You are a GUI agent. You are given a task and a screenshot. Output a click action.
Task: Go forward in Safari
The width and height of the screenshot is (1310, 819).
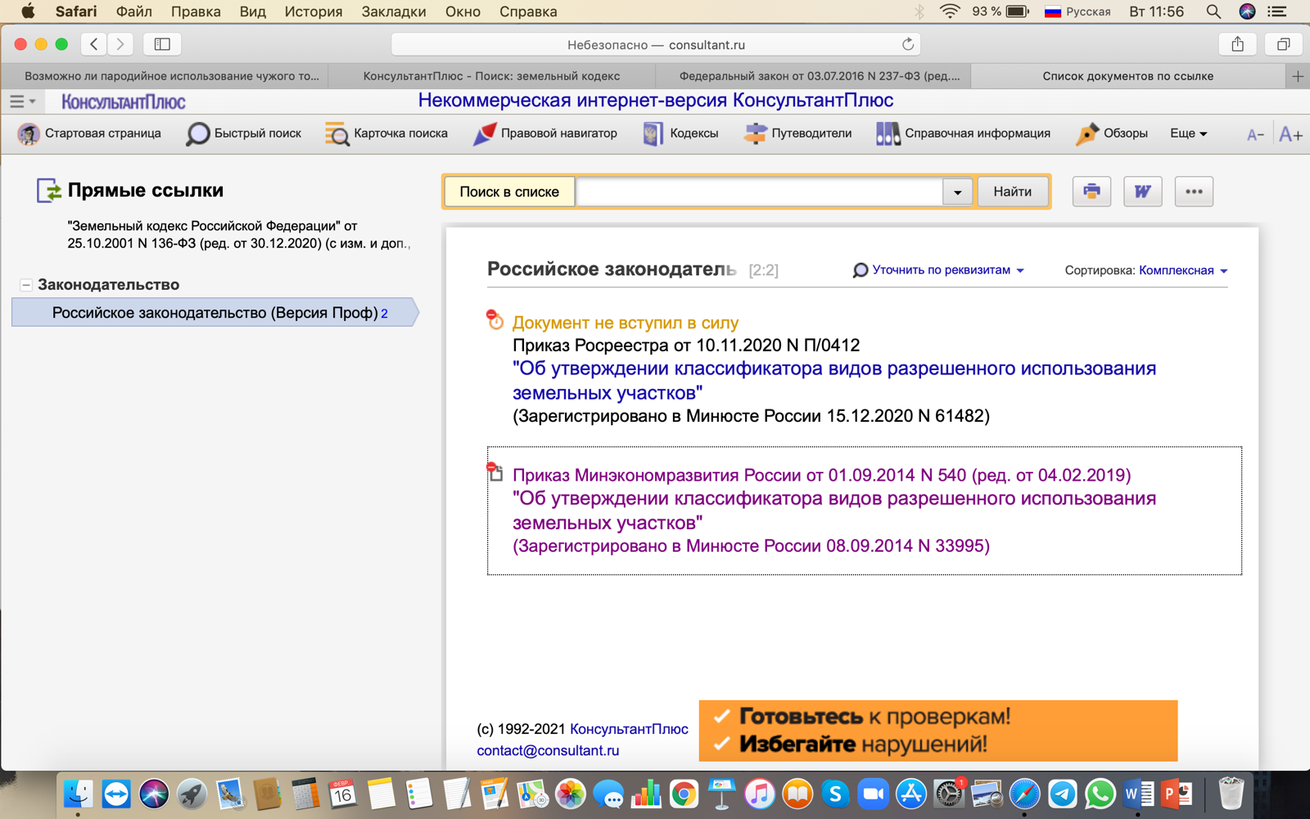pyautogui.click(x=120, y=44)
